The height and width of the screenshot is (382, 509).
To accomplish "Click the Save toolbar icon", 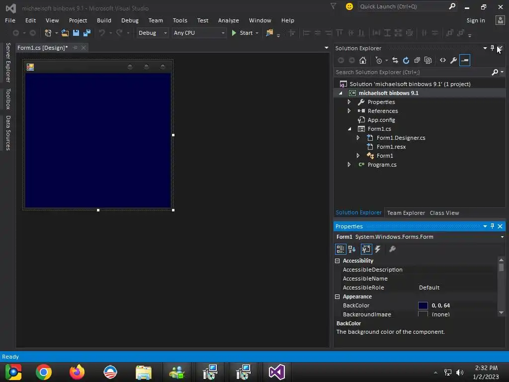I will (x=76, y=33).
